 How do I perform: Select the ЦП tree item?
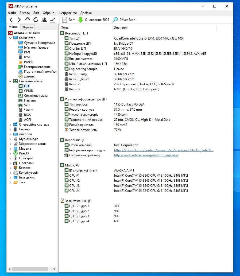coord(24,86)
